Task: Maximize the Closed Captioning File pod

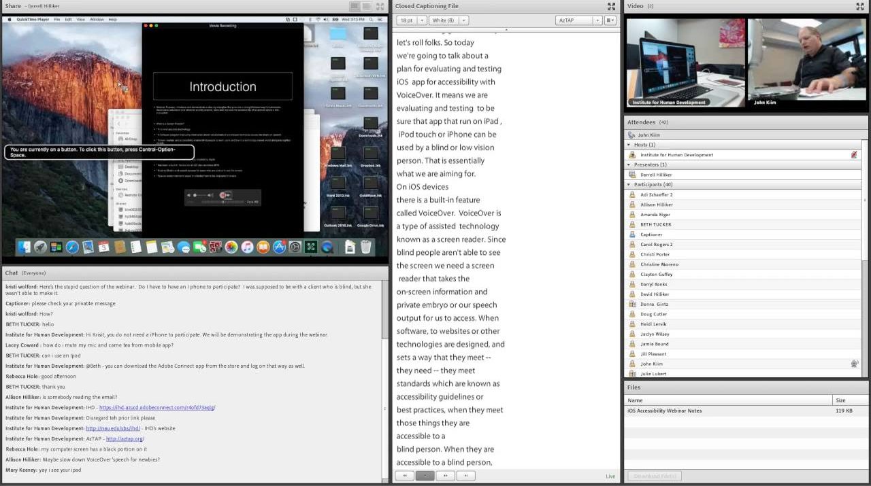Action: [611, 6]
